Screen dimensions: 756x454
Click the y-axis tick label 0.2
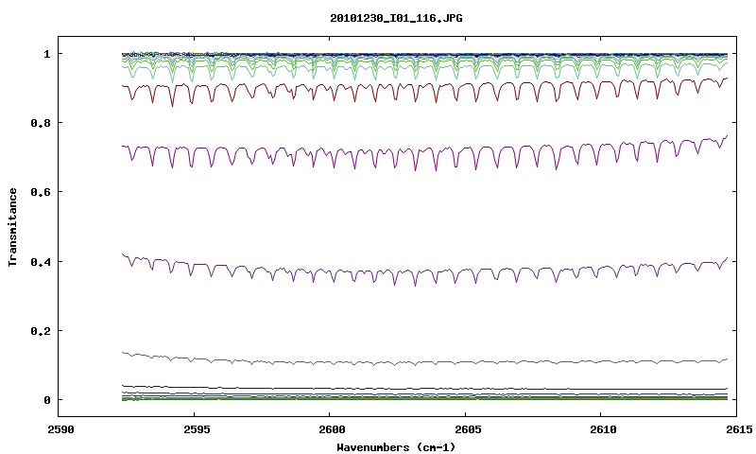click(41, 331)
